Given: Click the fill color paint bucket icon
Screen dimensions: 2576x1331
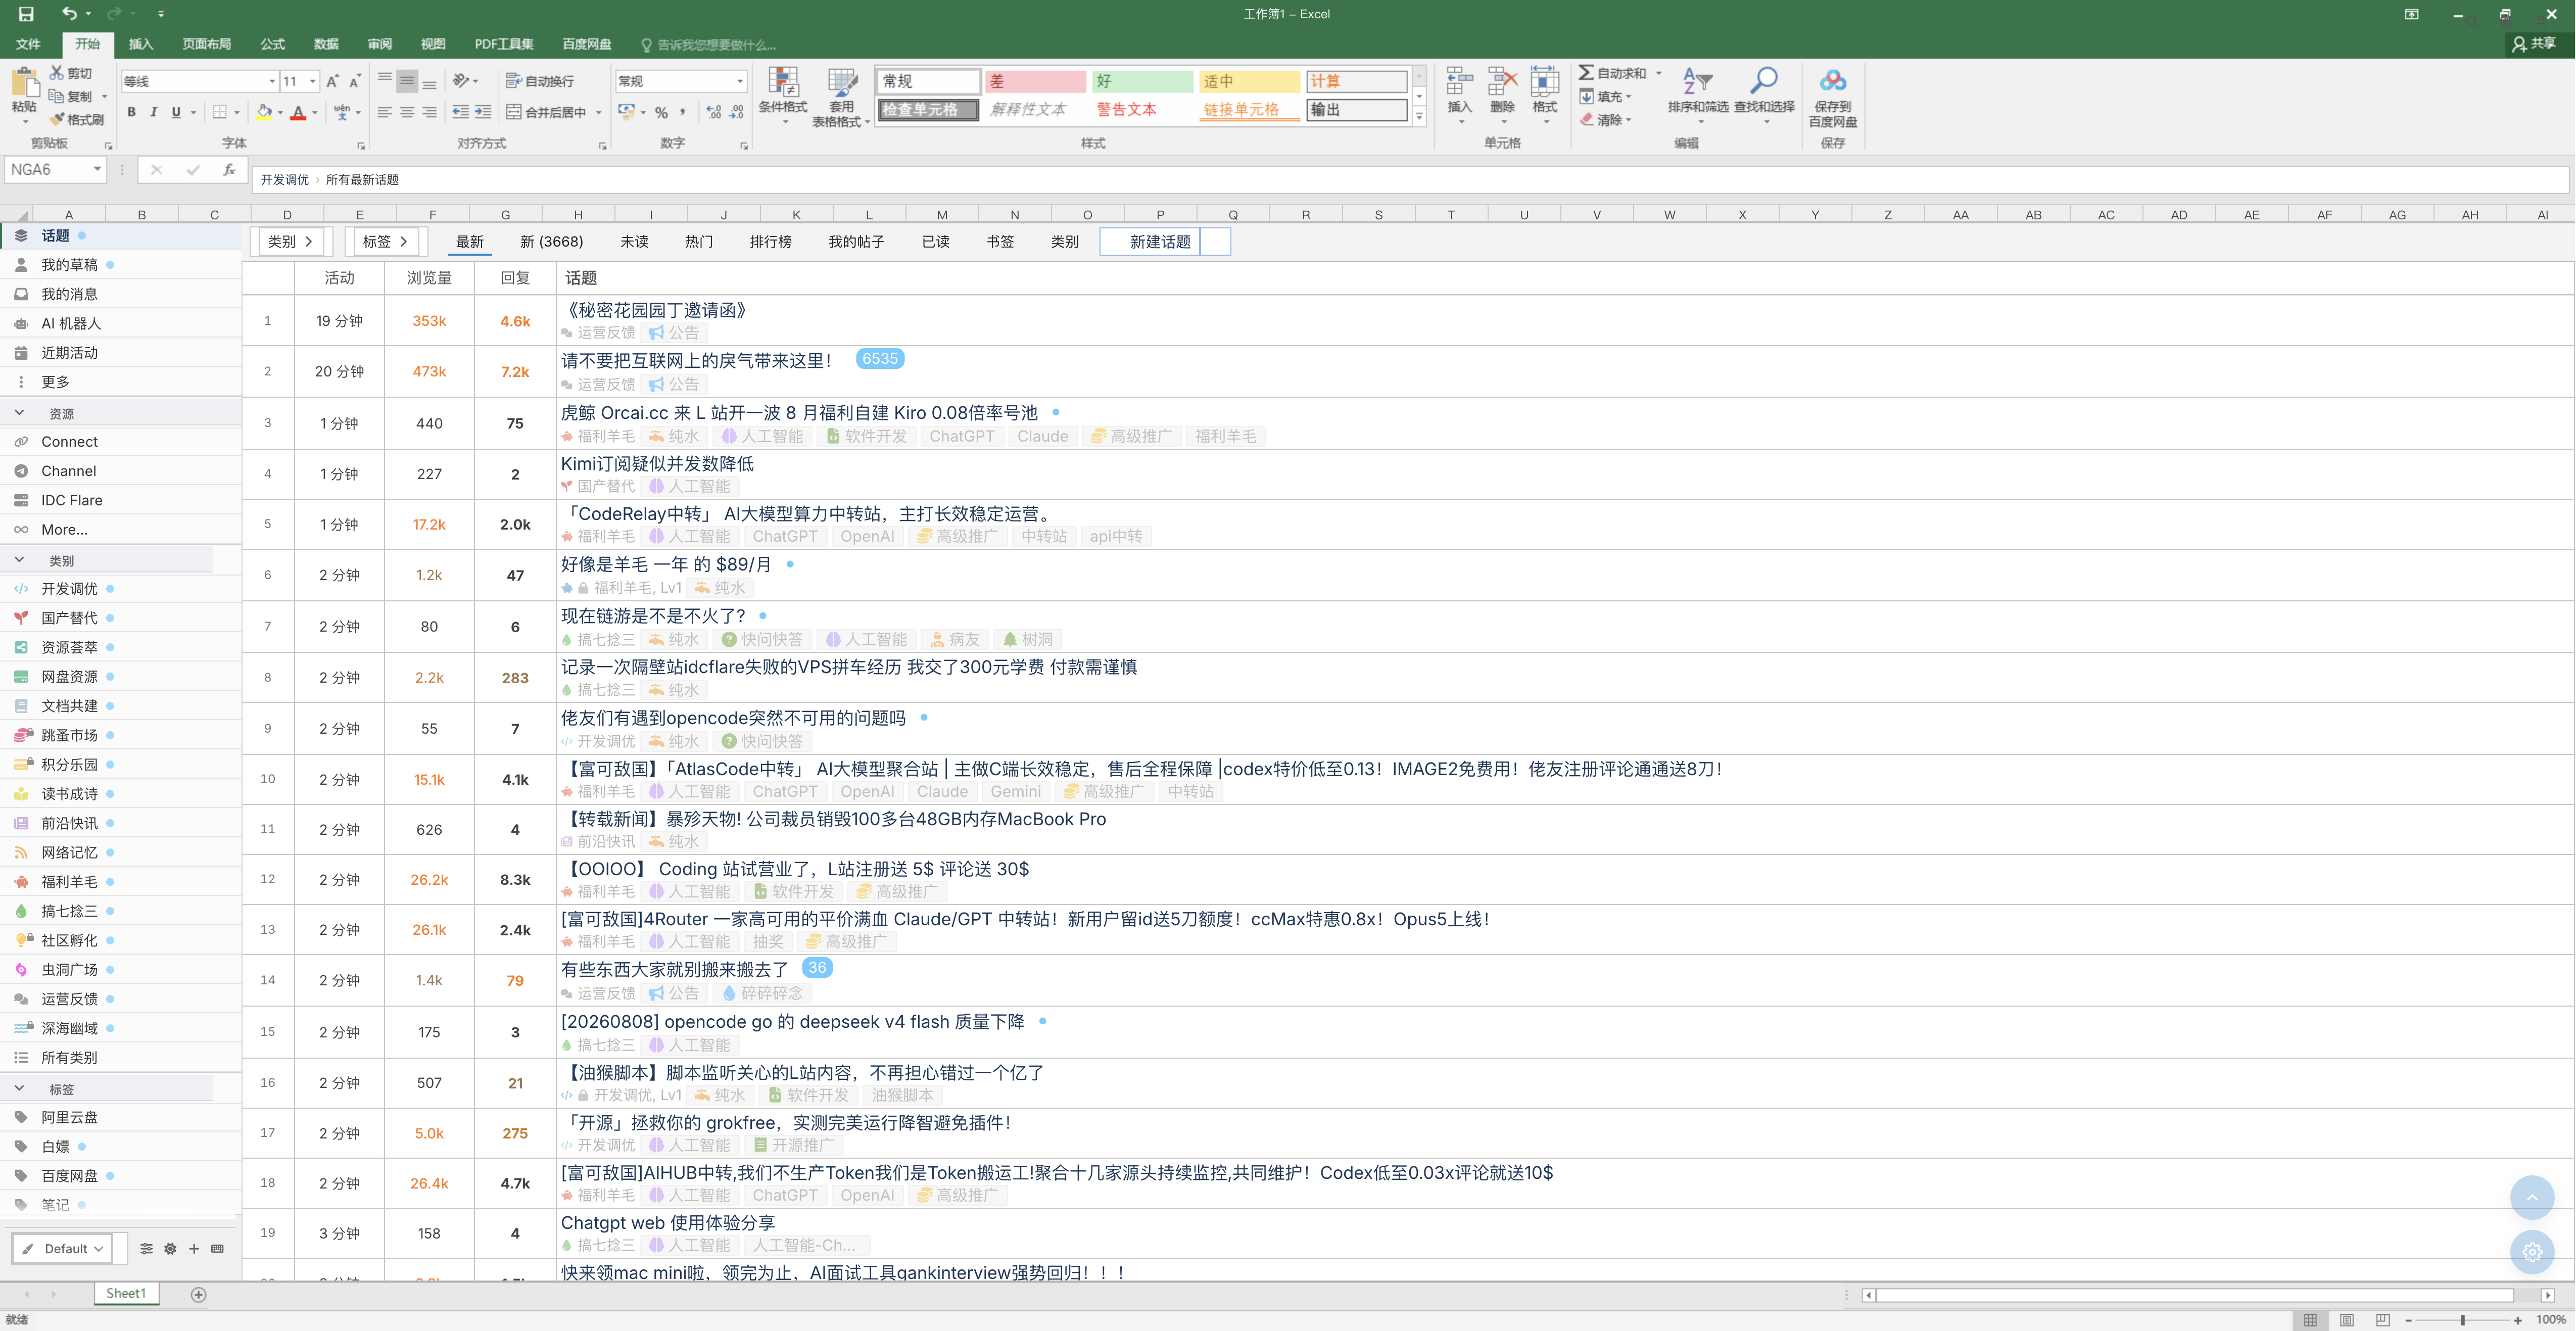Looking at the screenshot, I should coord(264,112).
